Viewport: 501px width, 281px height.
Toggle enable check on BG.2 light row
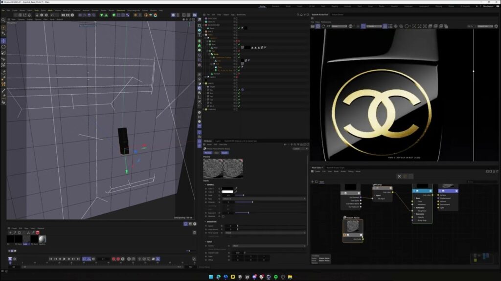coord(239,106)
